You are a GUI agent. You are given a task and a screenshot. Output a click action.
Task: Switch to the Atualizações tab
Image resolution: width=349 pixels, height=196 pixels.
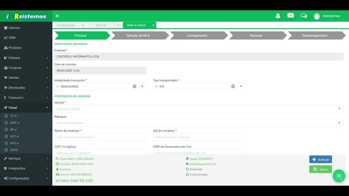66,25
